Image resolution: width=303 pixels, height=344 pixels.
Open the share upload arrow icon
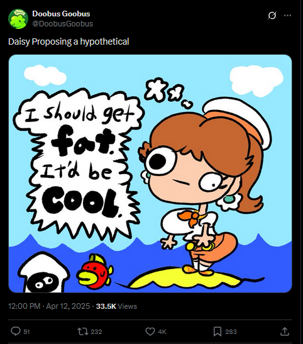click(x=284, y=331)
